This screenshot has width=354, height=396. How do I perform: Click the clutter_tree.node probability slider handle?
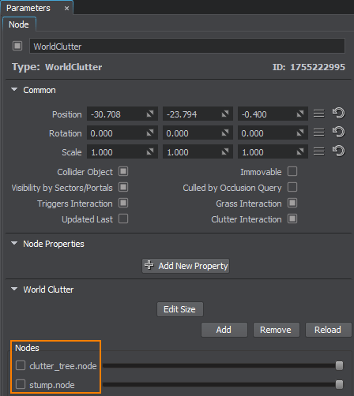[340, 365]
